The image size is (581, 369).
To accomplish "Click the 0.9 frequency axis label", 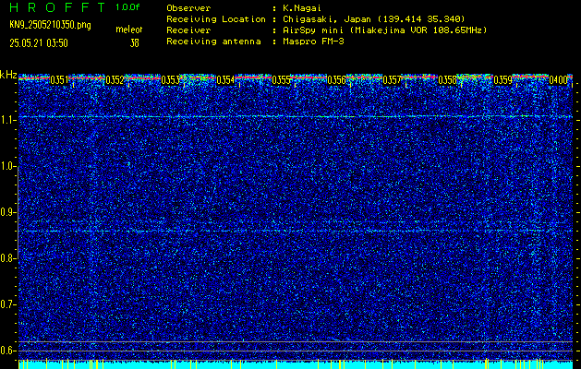I will click(6, 212).
